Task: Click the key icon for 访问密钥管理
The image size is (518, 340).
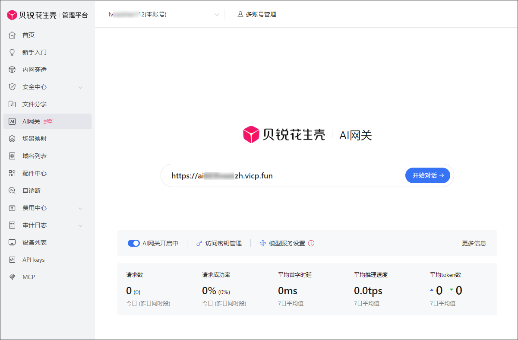Action: 199,243
